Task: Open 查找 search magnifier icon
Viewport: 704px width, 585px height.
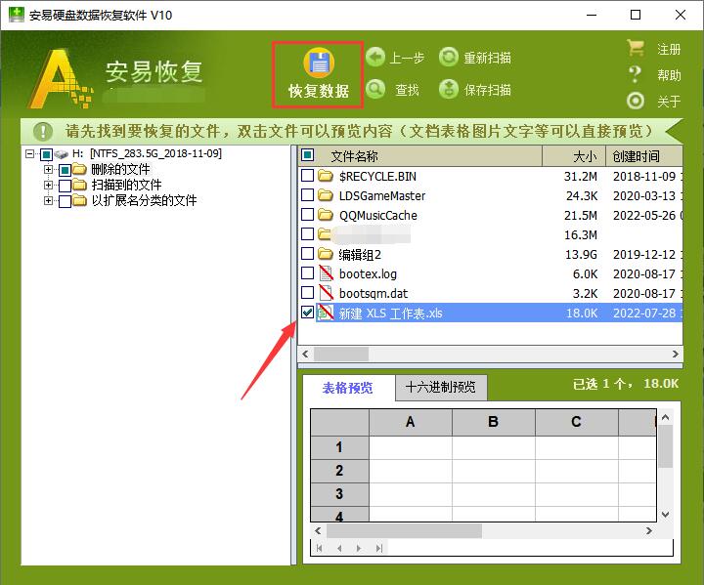Action: 375,89
